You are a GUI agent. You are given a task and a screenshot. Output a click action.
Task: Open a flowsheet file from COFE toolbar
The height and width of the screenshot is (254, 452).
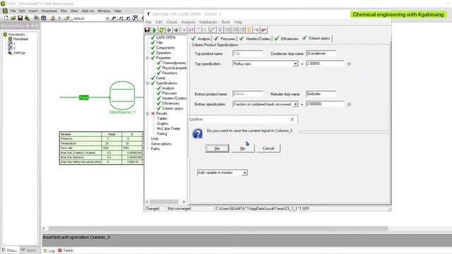pyautogui.click(x=13, y=18)
